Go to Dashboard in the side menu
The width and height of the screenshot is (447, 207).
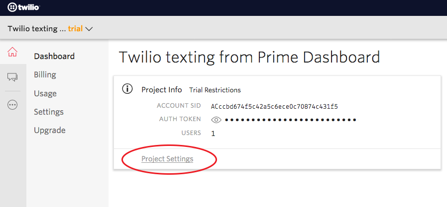[x=54, y=56]
